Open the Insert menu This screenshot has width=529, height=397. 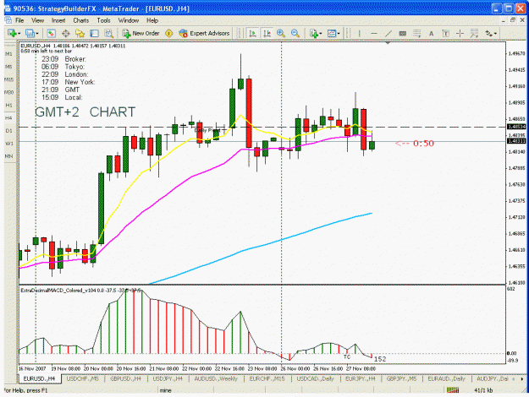tap(58, 20)
